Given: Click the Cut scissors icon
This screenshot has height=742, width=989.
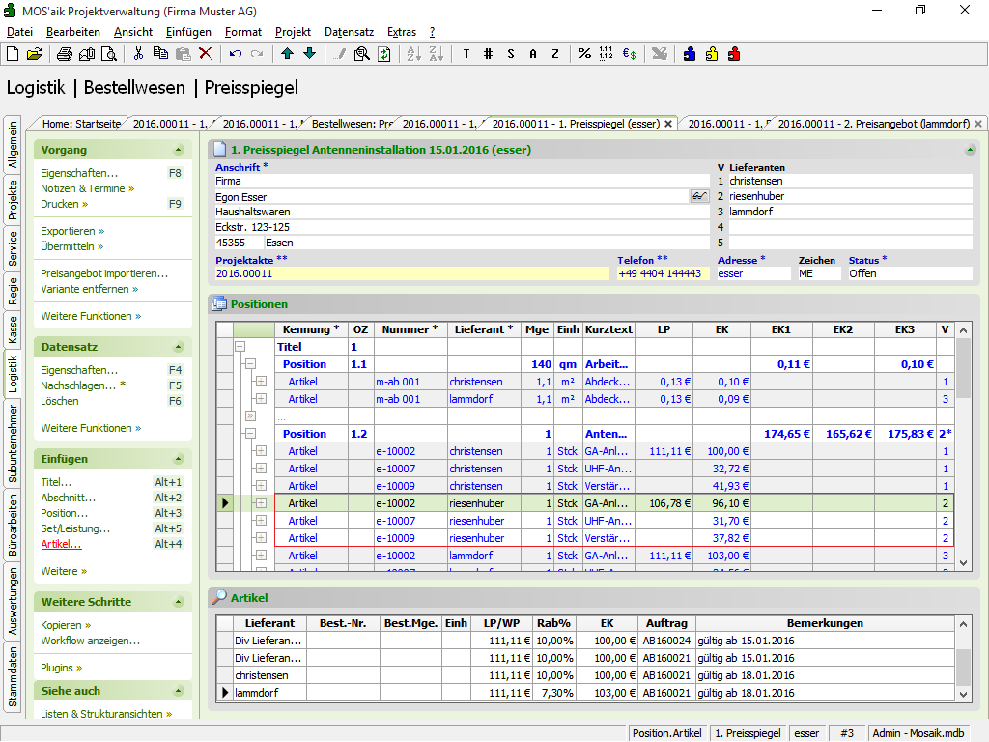Looking at the screenshot, I should [x=138, y=54].
